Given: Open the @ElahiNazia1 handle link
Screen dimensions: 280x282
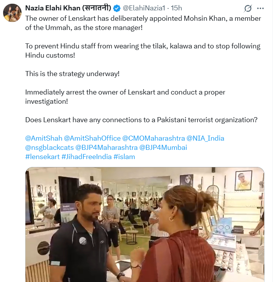Looking at the screenshot, I should (x=145, y=8).
